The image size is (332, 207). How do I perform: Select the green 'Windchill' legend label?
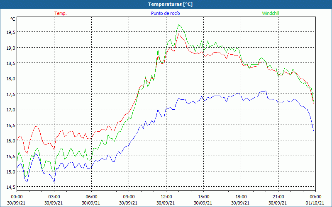click(x=271, y=13)
